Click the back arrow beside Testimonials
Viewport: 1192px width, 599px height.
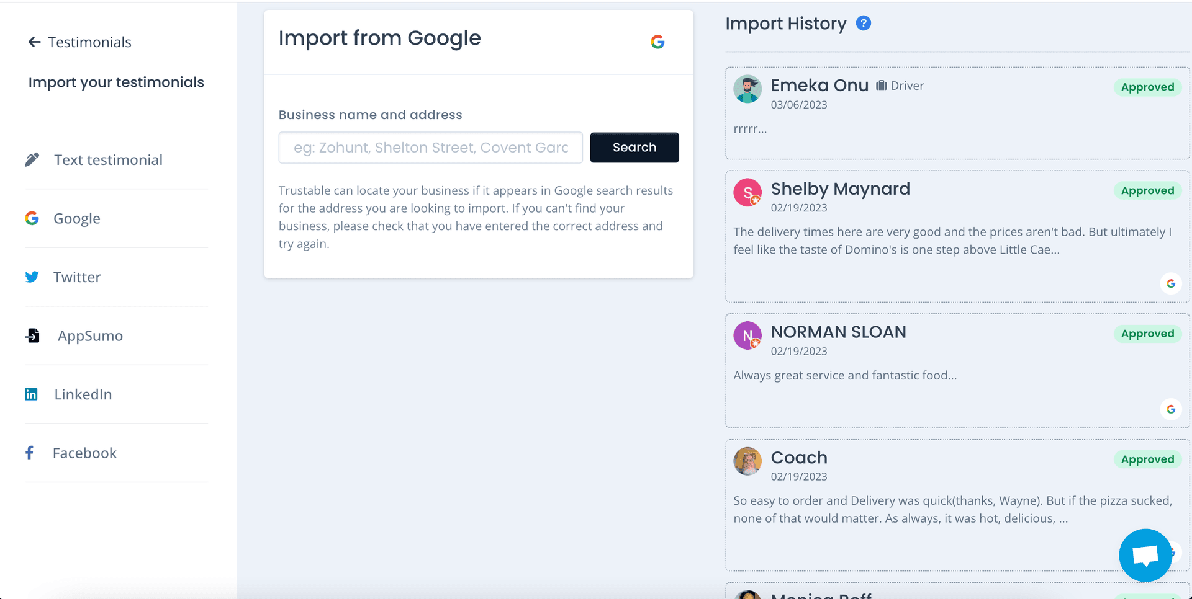34,42
